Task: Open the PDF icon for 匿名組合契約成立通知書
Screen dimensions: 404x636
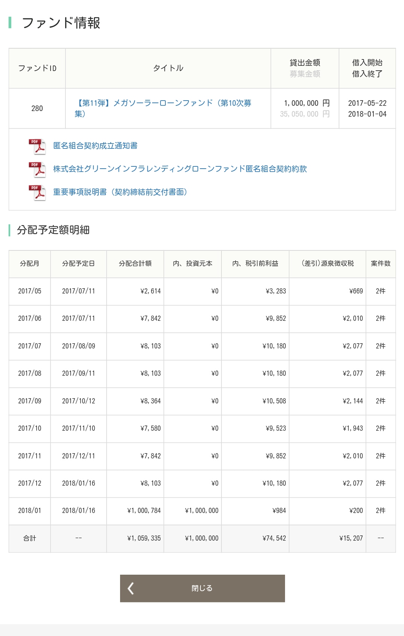Action: click(37, 146)
